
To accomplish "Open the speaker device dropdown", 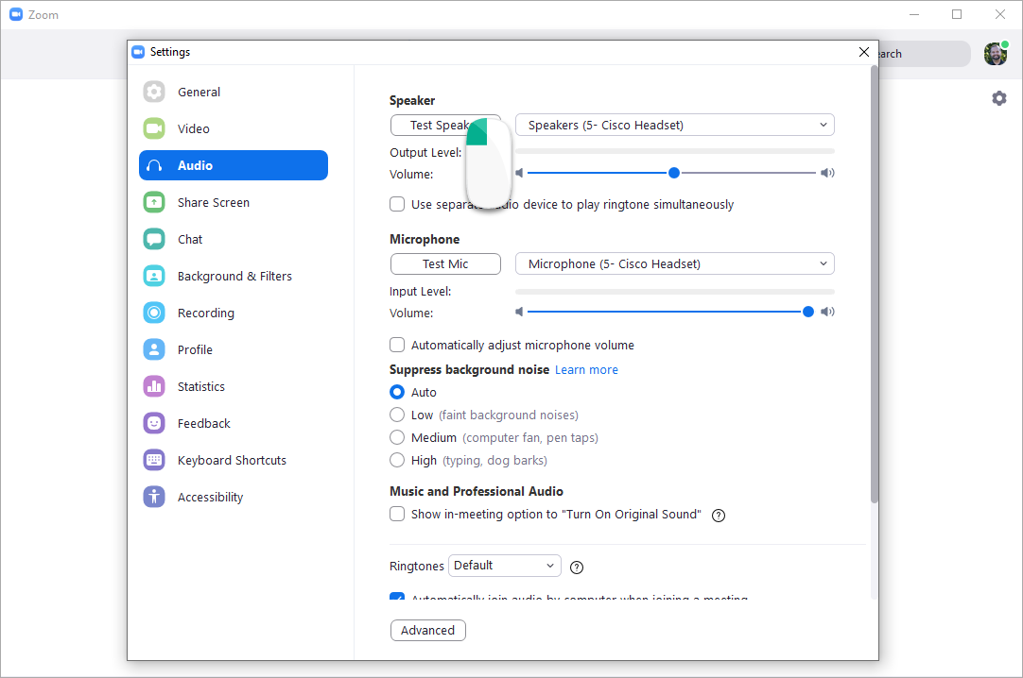I will tap(674, 124).
